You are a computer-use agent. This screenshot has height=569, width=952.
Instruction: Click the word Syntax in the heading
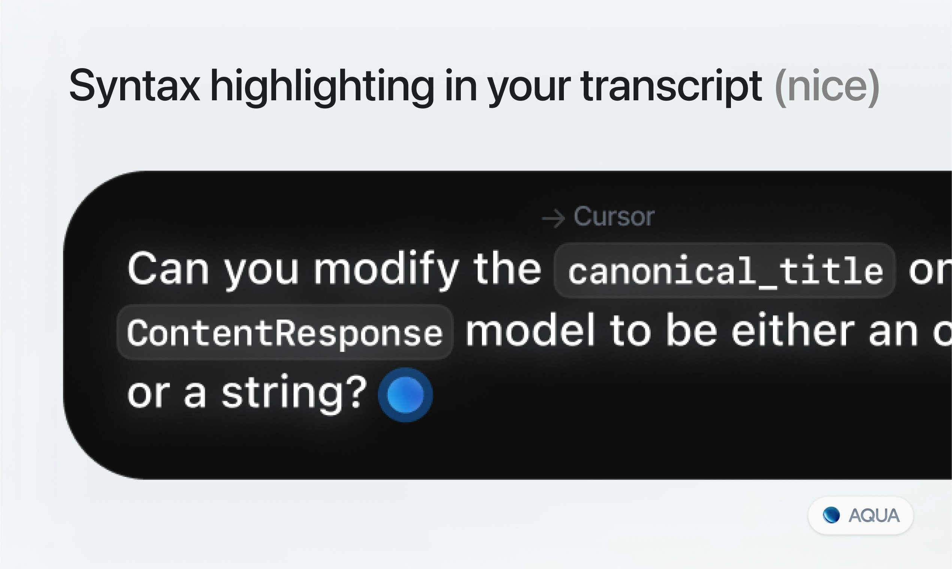[x=135, y=86]
